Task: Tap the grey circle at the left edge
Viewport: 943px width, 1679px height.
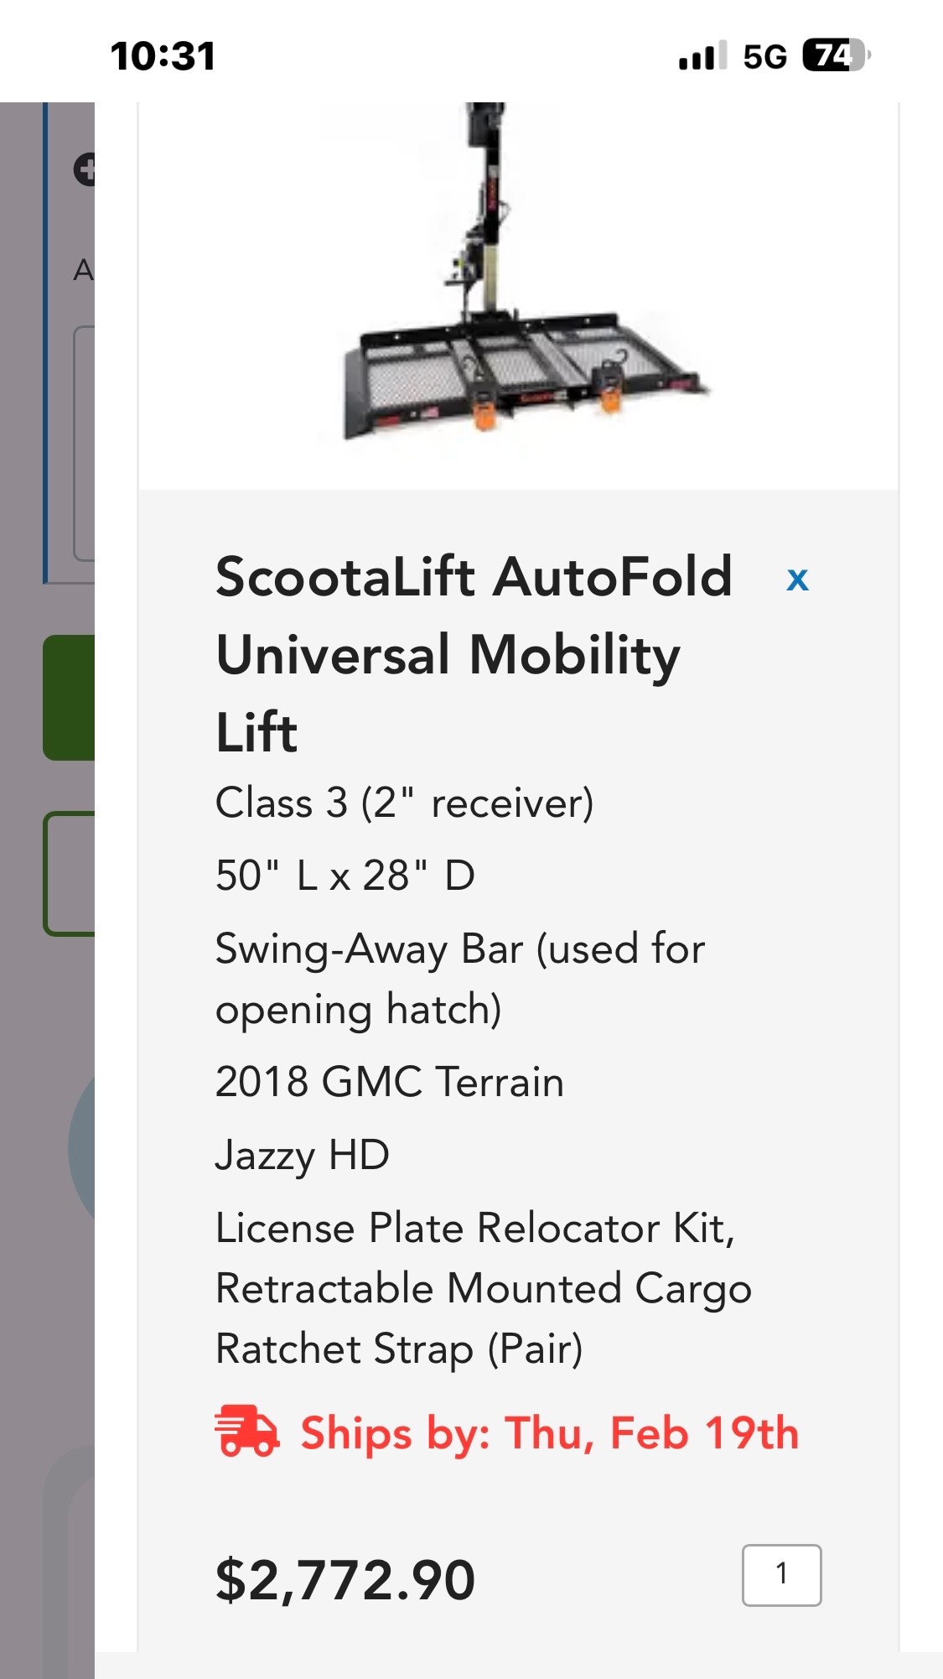Action: tap(82, 1147)
